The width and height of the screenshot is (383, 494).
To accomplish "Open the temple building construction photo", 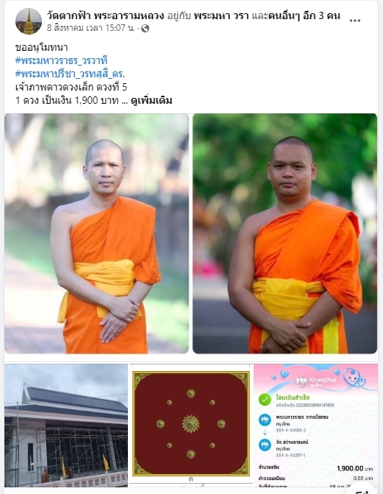I will [x=66, y=426].
